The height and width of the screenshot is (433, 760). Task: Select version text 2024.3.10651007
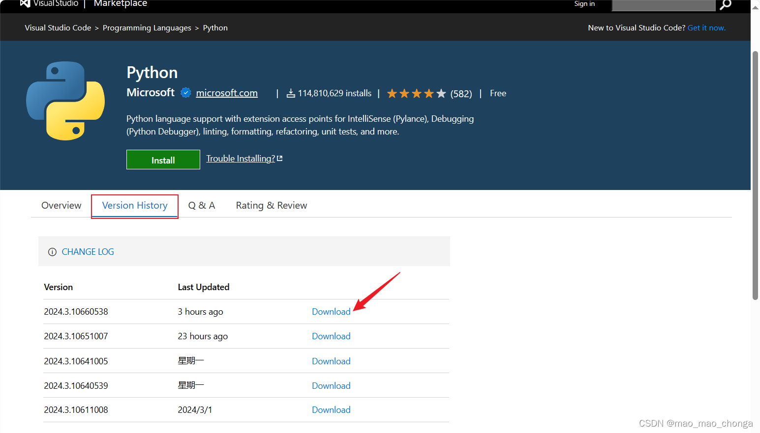coord(76,336)
